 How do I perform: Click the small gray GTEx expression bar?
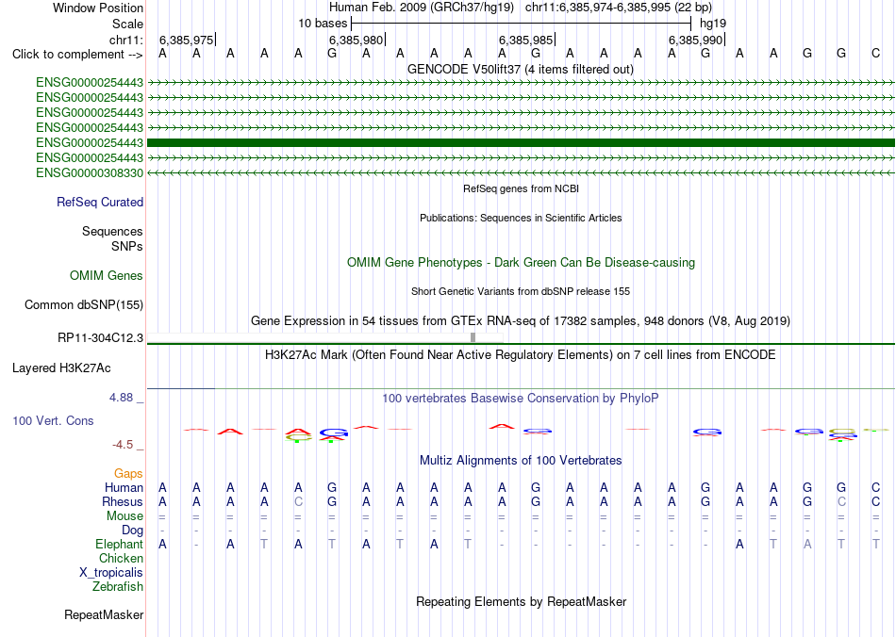473,337
